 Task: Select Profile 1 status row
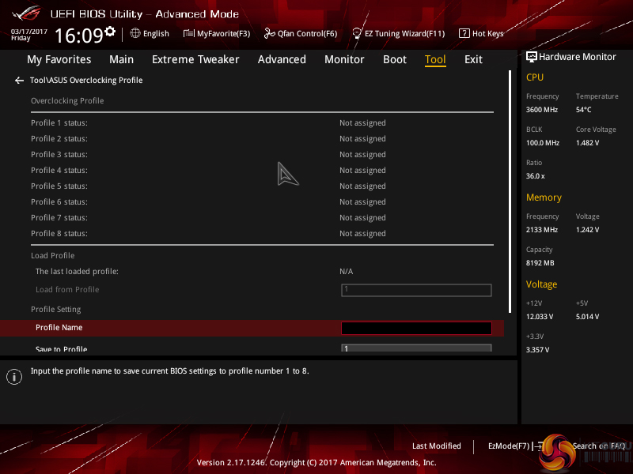pyautogui.click(x=262, y=123)
